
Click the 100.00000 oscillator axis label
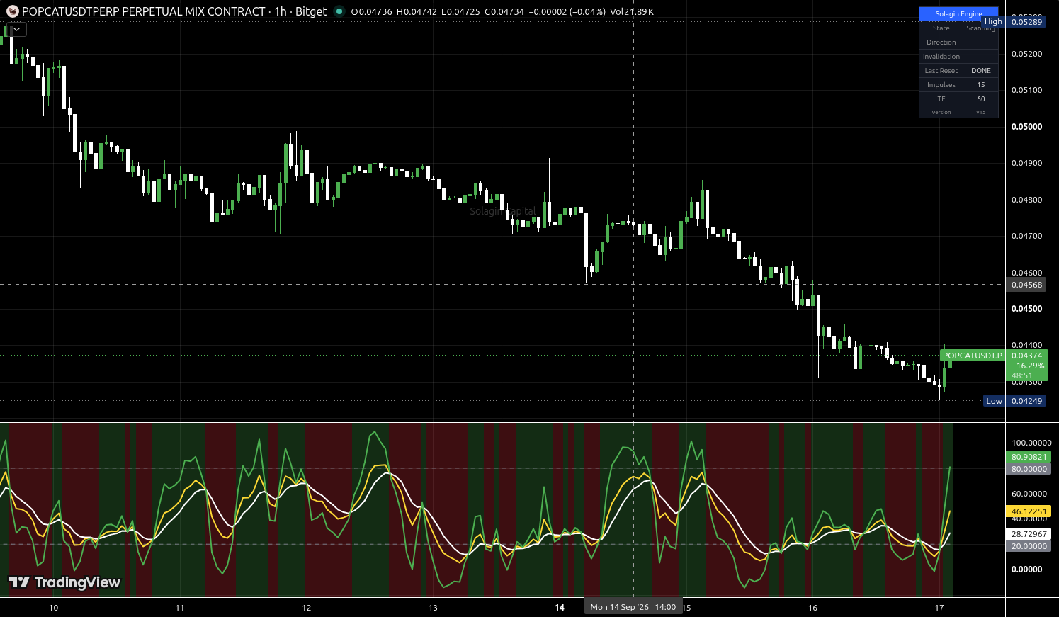pyautogui.click(x=1031, y=443)
